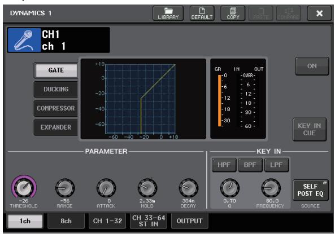
Task: Close the DYNAMICS 1 window
Action: 319,14
